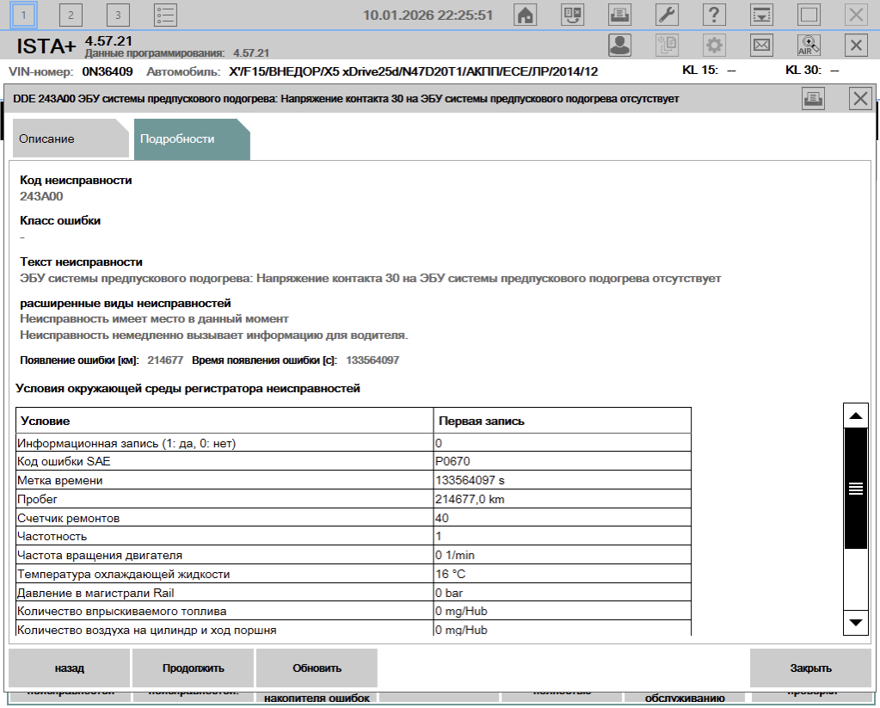
Task: Switch to session 3
Action: click(118, 15)
